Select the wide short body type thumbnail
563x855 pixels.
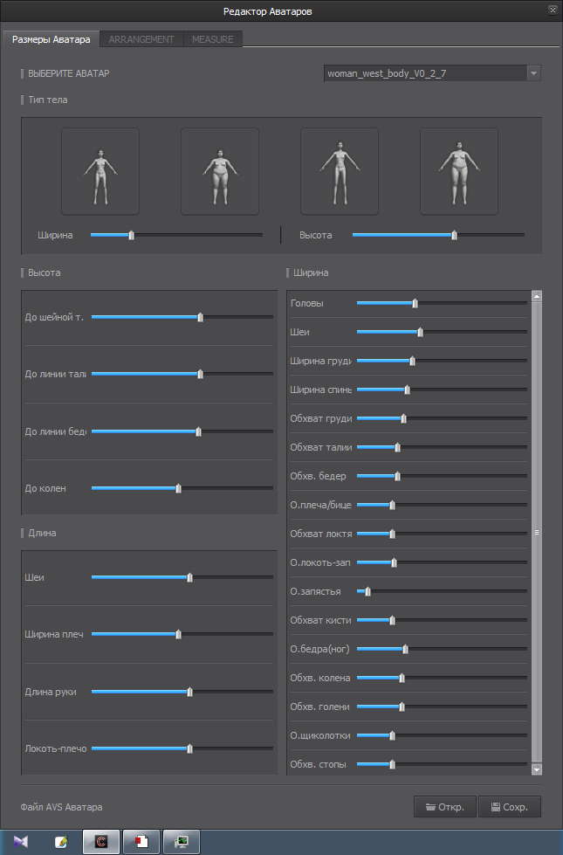(220, 171)
